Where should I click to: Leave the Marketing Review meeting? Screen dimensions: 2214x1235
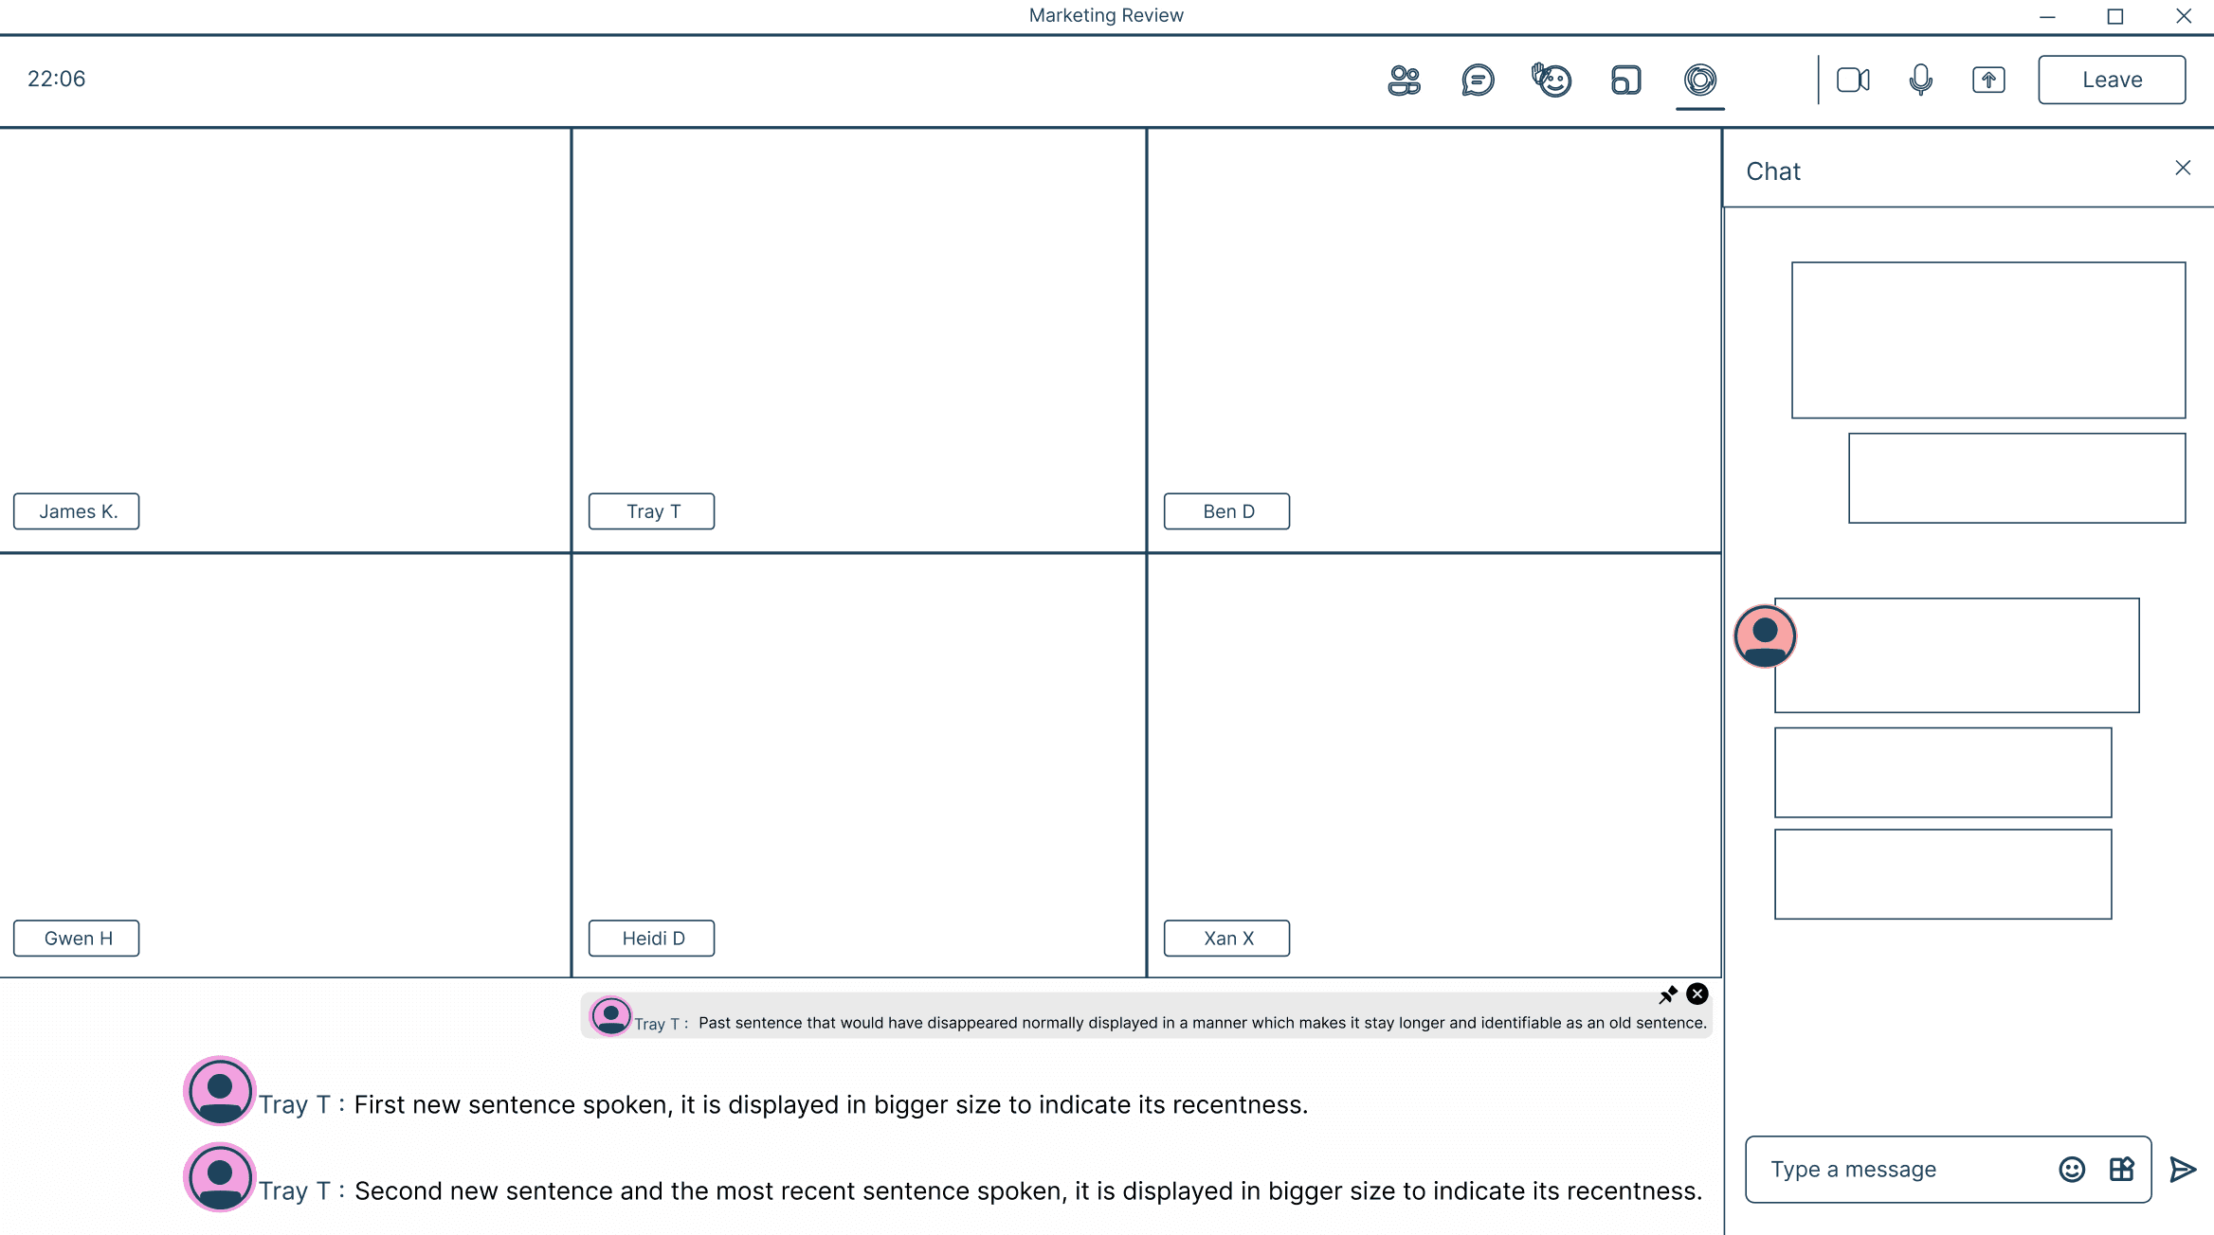pos(2112,81)
